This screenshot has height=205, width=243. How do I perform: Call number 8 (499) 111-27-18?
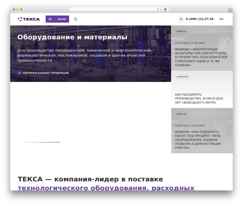point(199,19)
